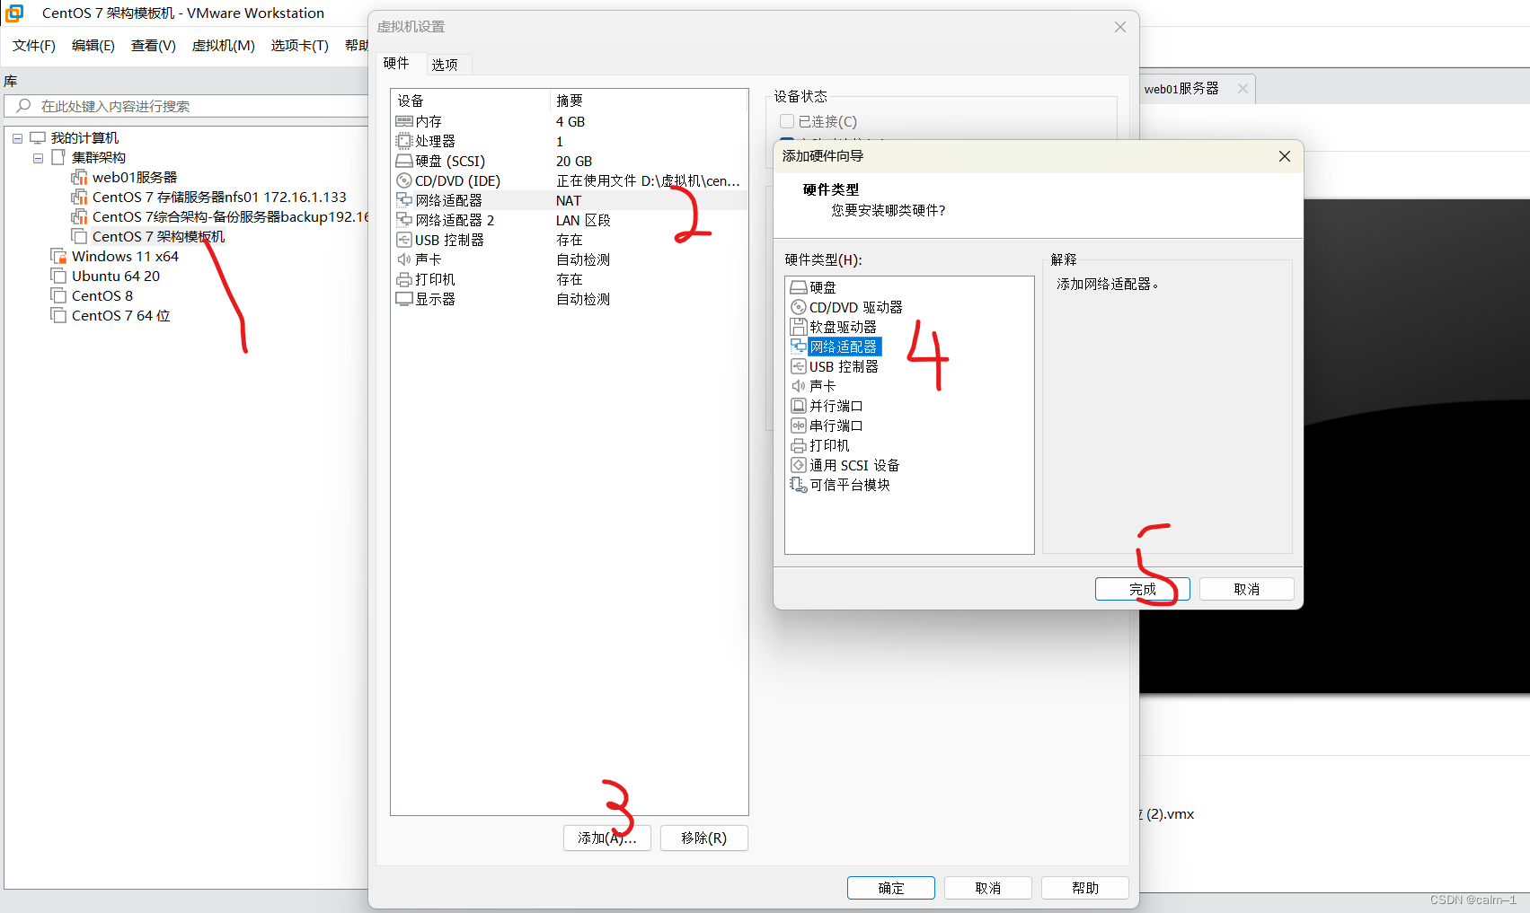This screenshot has width=1530, height=913.
Task: Select the printer (打印机) icon in the device list
Action: (x=404, y=279)
